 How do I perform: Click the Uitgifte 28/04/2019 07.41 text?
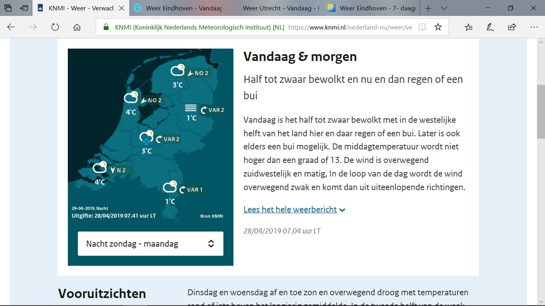click(x=114, y=216)
